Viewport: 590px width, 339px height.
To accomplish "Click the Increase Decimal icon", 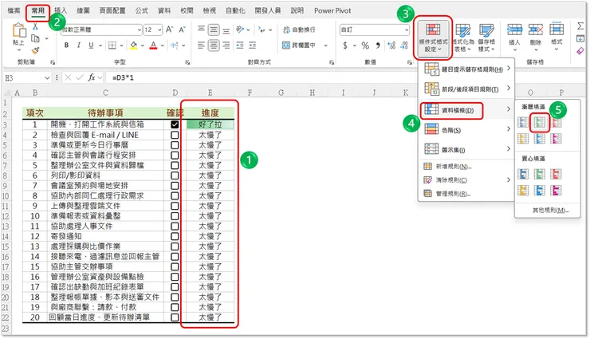I will click(391, 45).
